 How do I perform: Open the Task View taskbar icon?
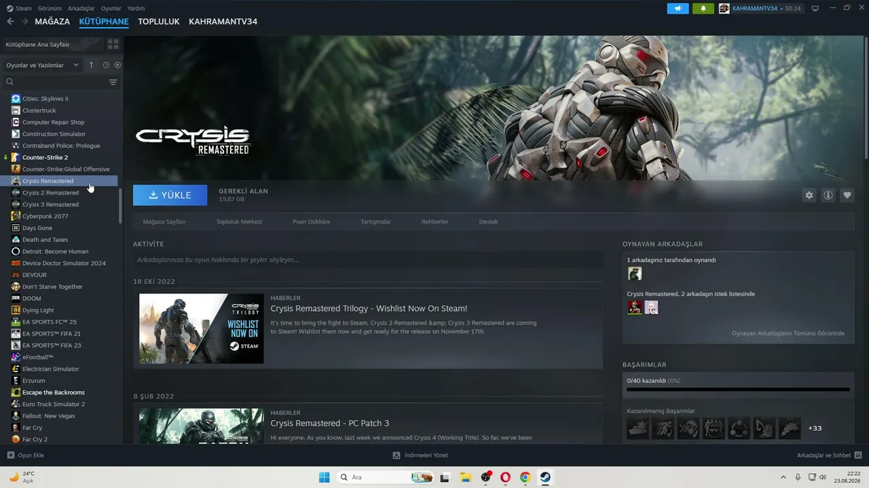coord(445,477)
